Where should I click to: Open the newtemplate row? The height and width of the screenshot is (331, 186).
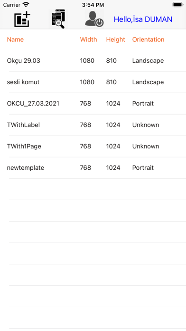(x=93, y=168)
